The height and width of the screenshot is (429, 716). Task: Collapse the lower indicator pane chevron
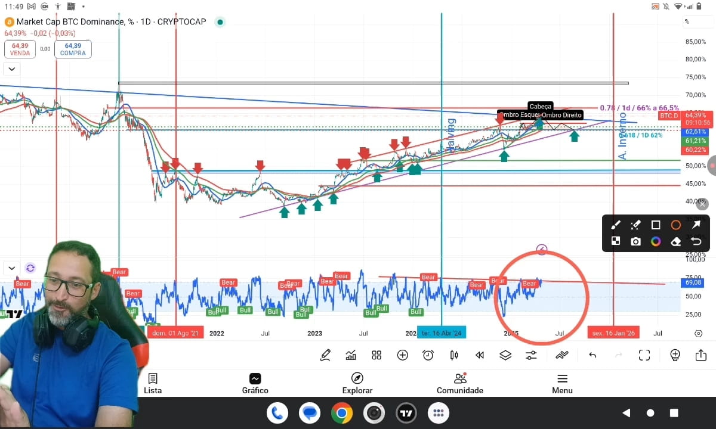(x=11, y=268)
